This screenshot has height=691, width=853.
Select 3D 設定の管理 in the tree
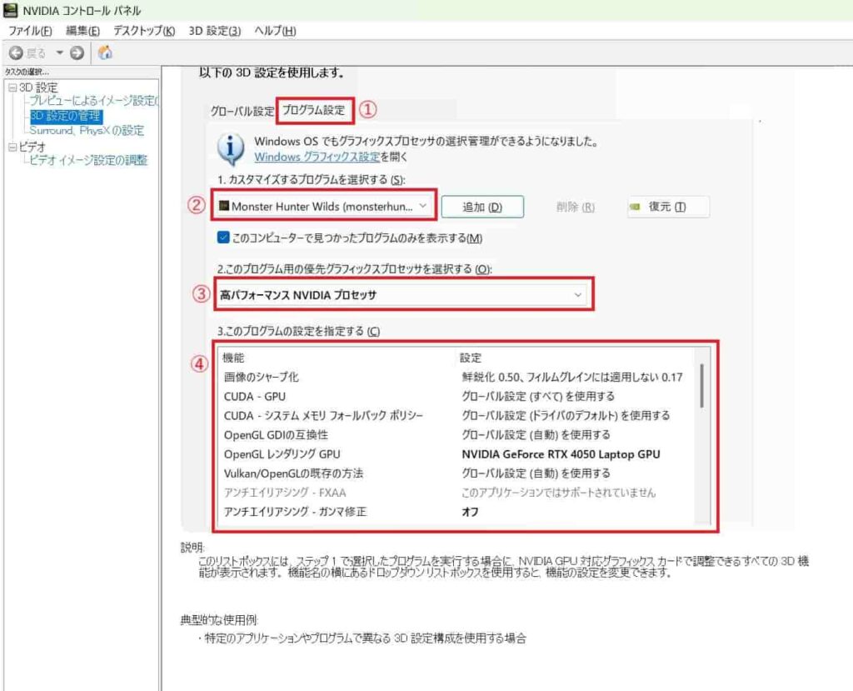[x=66, y=116]
